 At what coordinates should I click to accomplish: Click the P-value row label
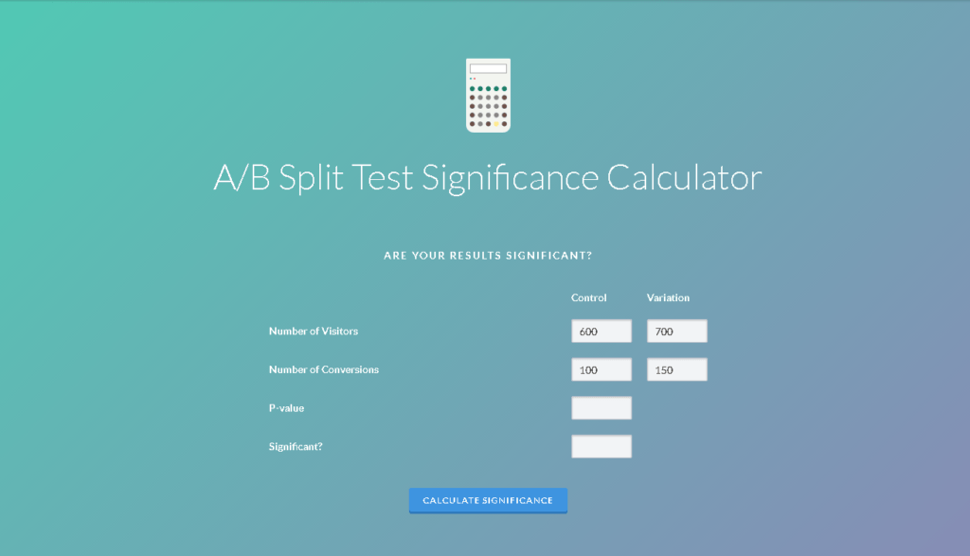[x=286, y=408]
